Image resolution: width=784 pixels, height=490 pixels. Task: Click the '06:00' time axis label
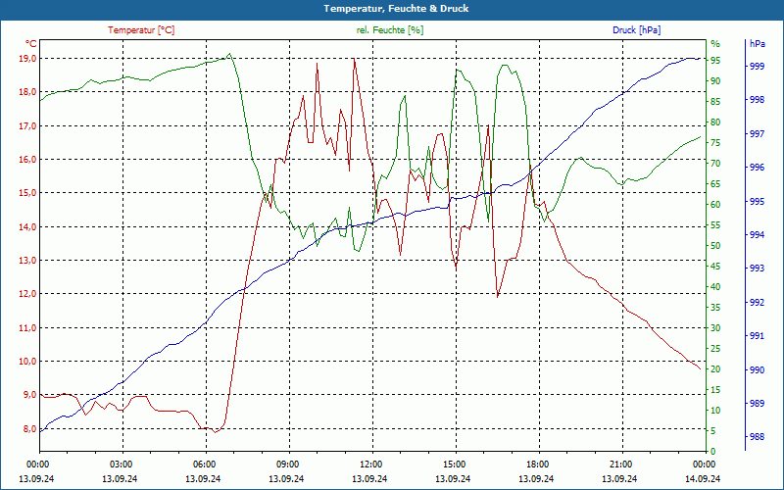tap(204, 464)
